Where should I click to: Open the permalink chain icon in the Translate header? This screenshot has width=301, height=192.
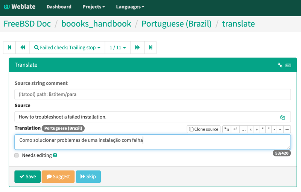[x=280, y=65]
